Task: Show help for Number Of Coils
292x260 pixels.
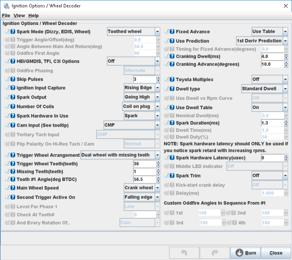Action: [x=13, y=106]
